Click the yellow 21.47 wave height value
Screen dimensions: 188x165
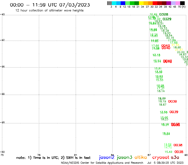179,50
